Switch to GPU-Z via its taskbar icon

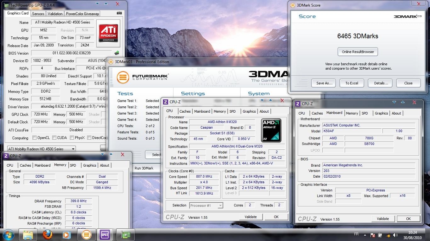[125, 235]
